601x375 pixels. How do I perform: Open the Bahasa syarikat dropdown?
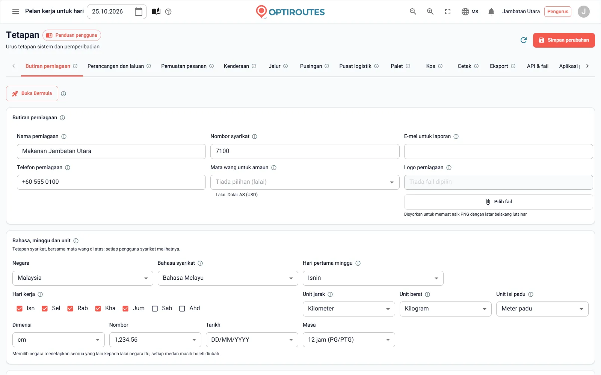pyautogui.click(x=228, y=278)
